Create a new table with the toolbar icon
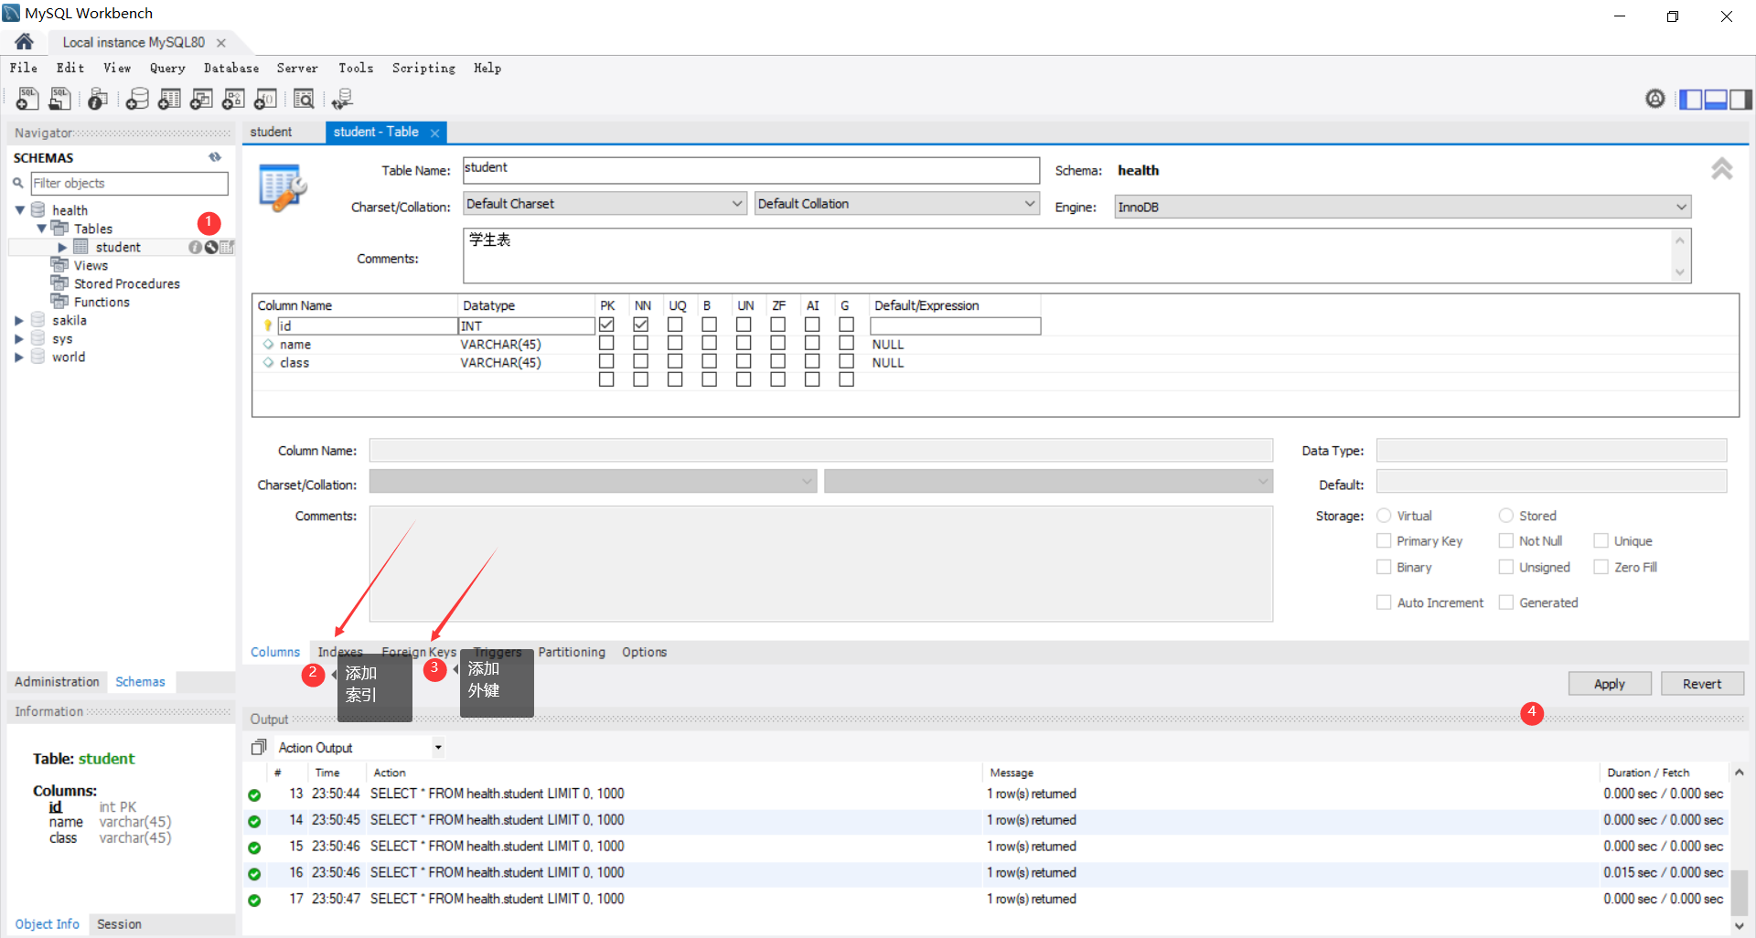Screen dimensions: 1756x938 169,99
